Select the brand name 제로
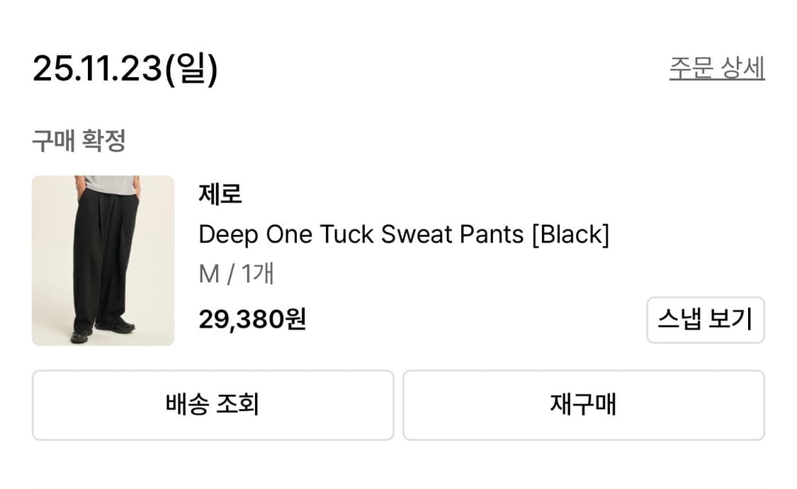The image size is (797, 489). (x=220, y=195)
